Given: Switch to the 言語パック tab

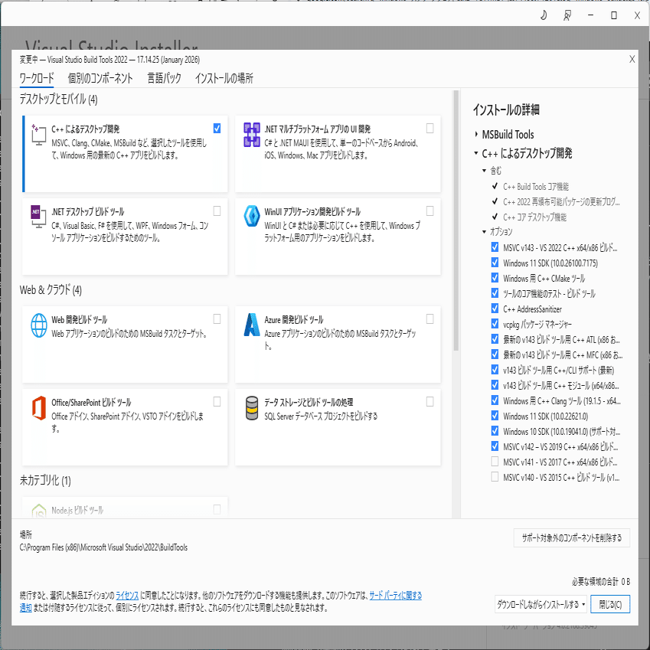Looking at the screenshot, I should [164, 78].
